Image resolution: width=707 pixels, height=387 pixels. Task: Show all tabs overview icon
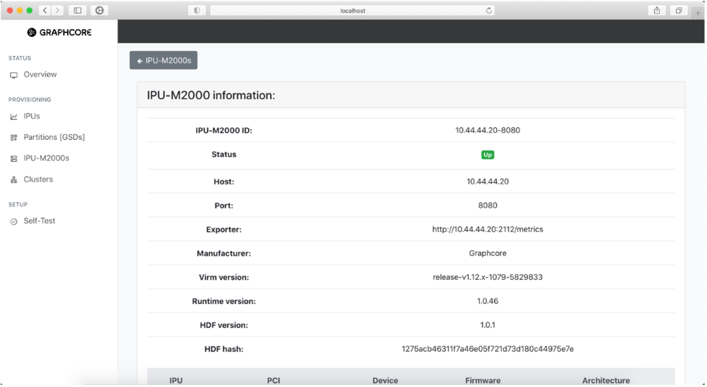[x=678, y=11]
